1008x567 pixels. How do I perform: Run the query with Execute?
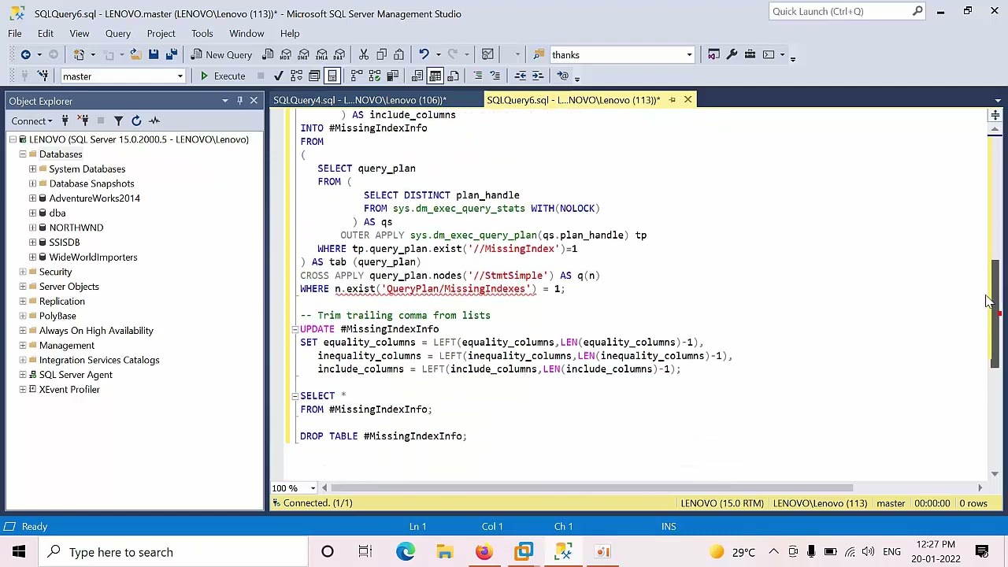coord(222,76)
